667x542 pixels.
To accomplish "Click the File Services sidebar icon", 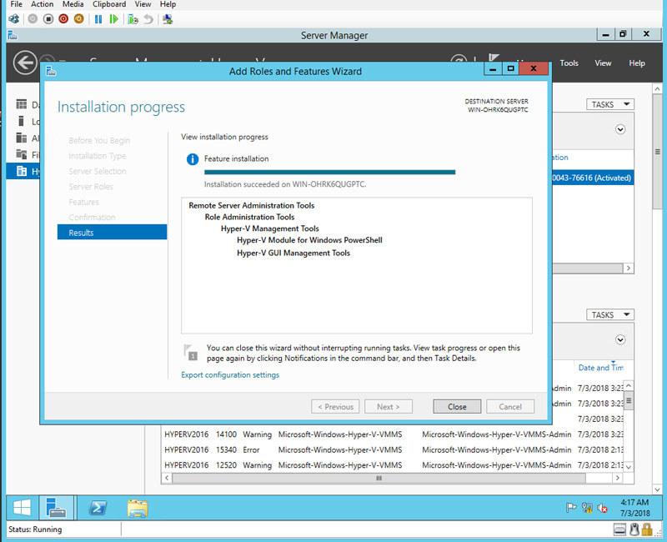I will tap(22, 154).
